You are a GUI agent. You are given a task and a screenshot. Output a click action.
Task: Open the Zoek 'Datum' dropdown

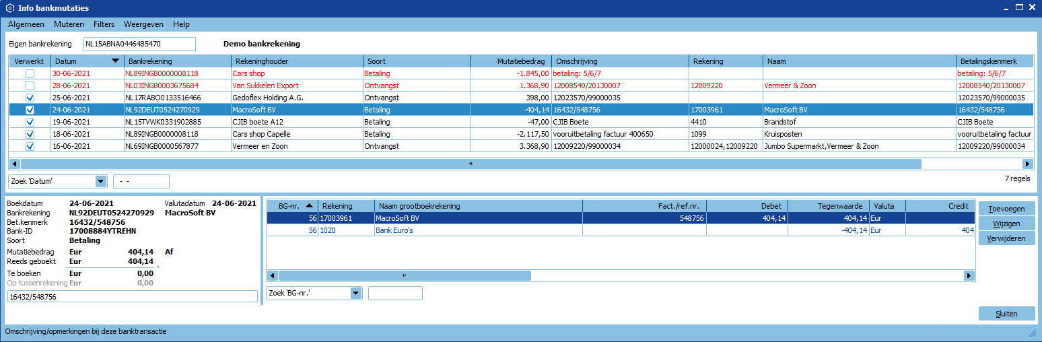(x=101, y=181)
